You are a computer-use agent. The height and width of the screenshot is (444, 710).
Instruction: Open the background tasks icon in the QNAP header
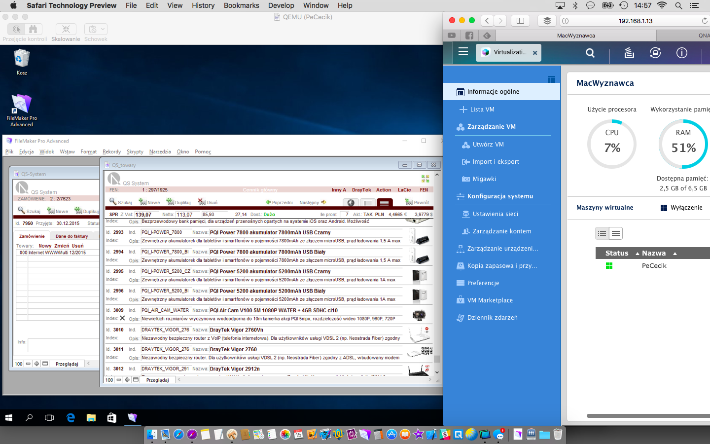point(629,53)
